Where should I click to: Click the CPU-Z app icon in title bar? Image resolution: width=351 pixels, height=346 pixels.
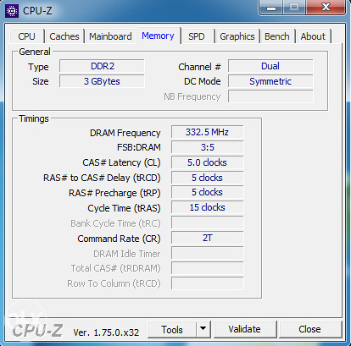click(x=12, y=11)
